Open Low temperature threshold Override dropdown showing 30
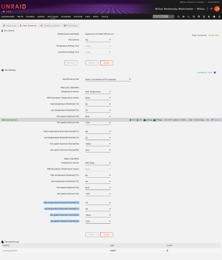Image resolution: width=222 pixels, height=260 pixels. (x=98, y=209)
